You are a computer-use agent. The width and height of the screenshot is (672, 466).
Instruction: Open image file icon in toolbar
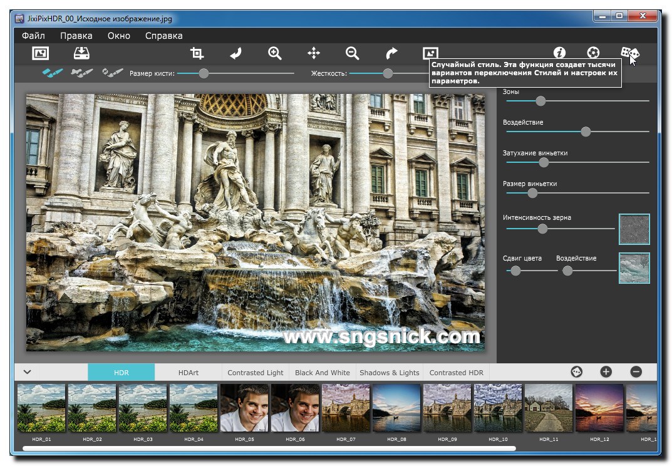tap(40, 53)
